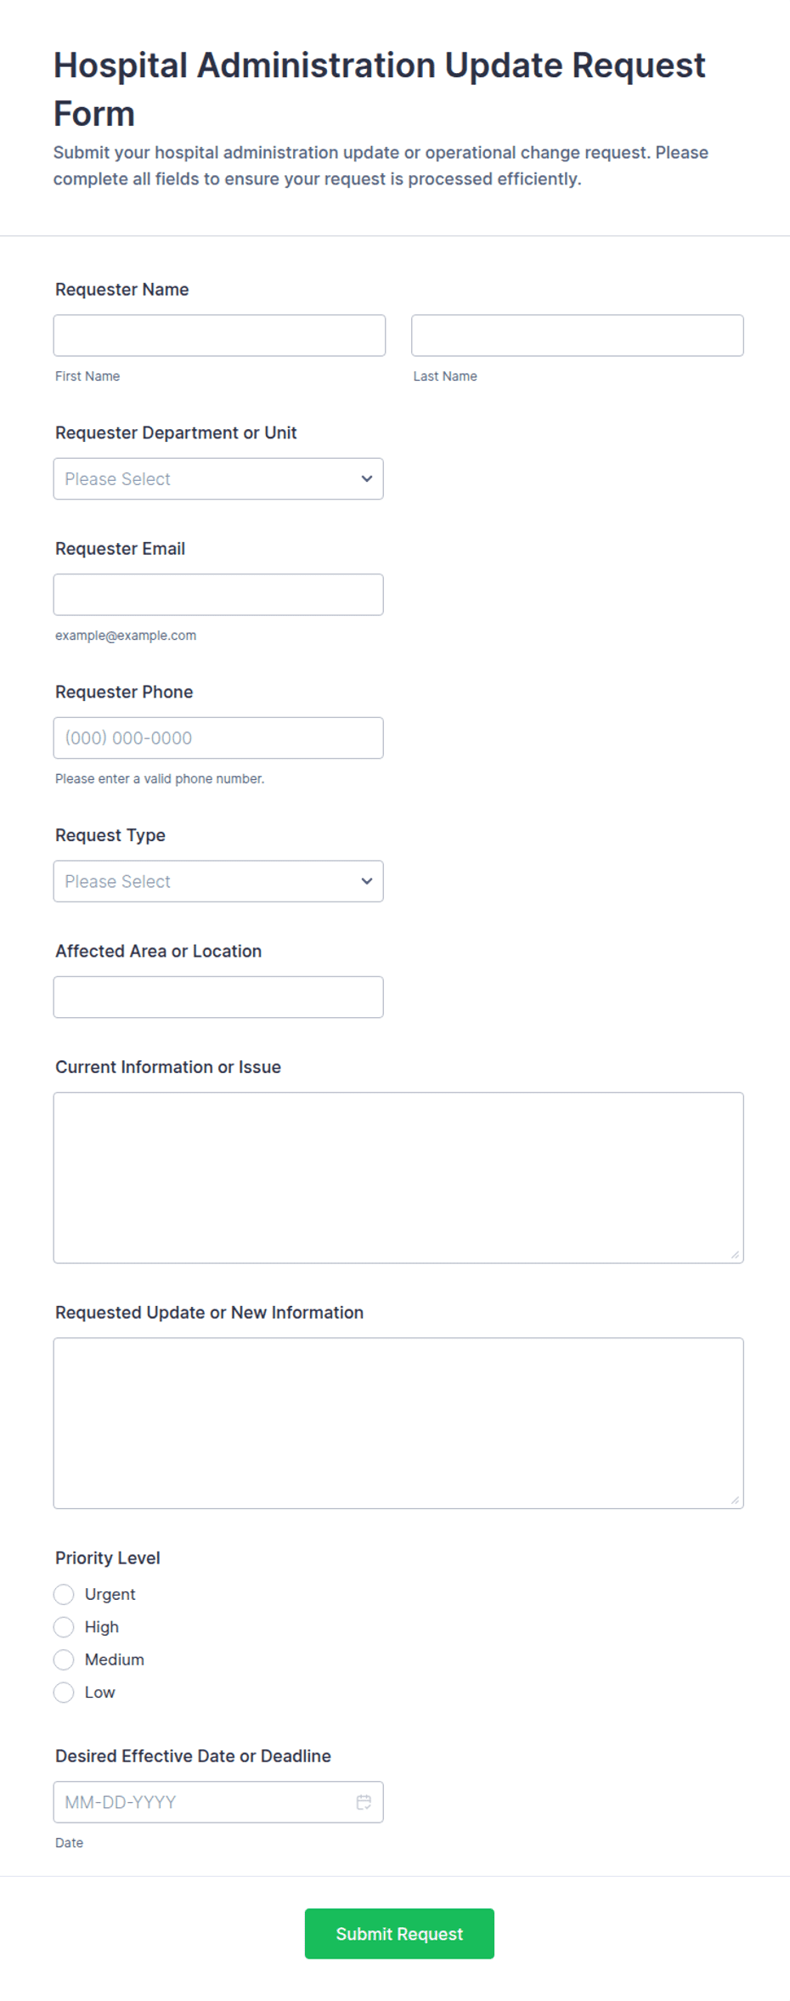
Task: Click into the Last Name field
Action: [x=578, y=336]
